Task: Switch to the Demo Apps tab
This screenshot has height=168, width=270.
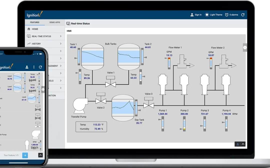Action: click(55, 22)
